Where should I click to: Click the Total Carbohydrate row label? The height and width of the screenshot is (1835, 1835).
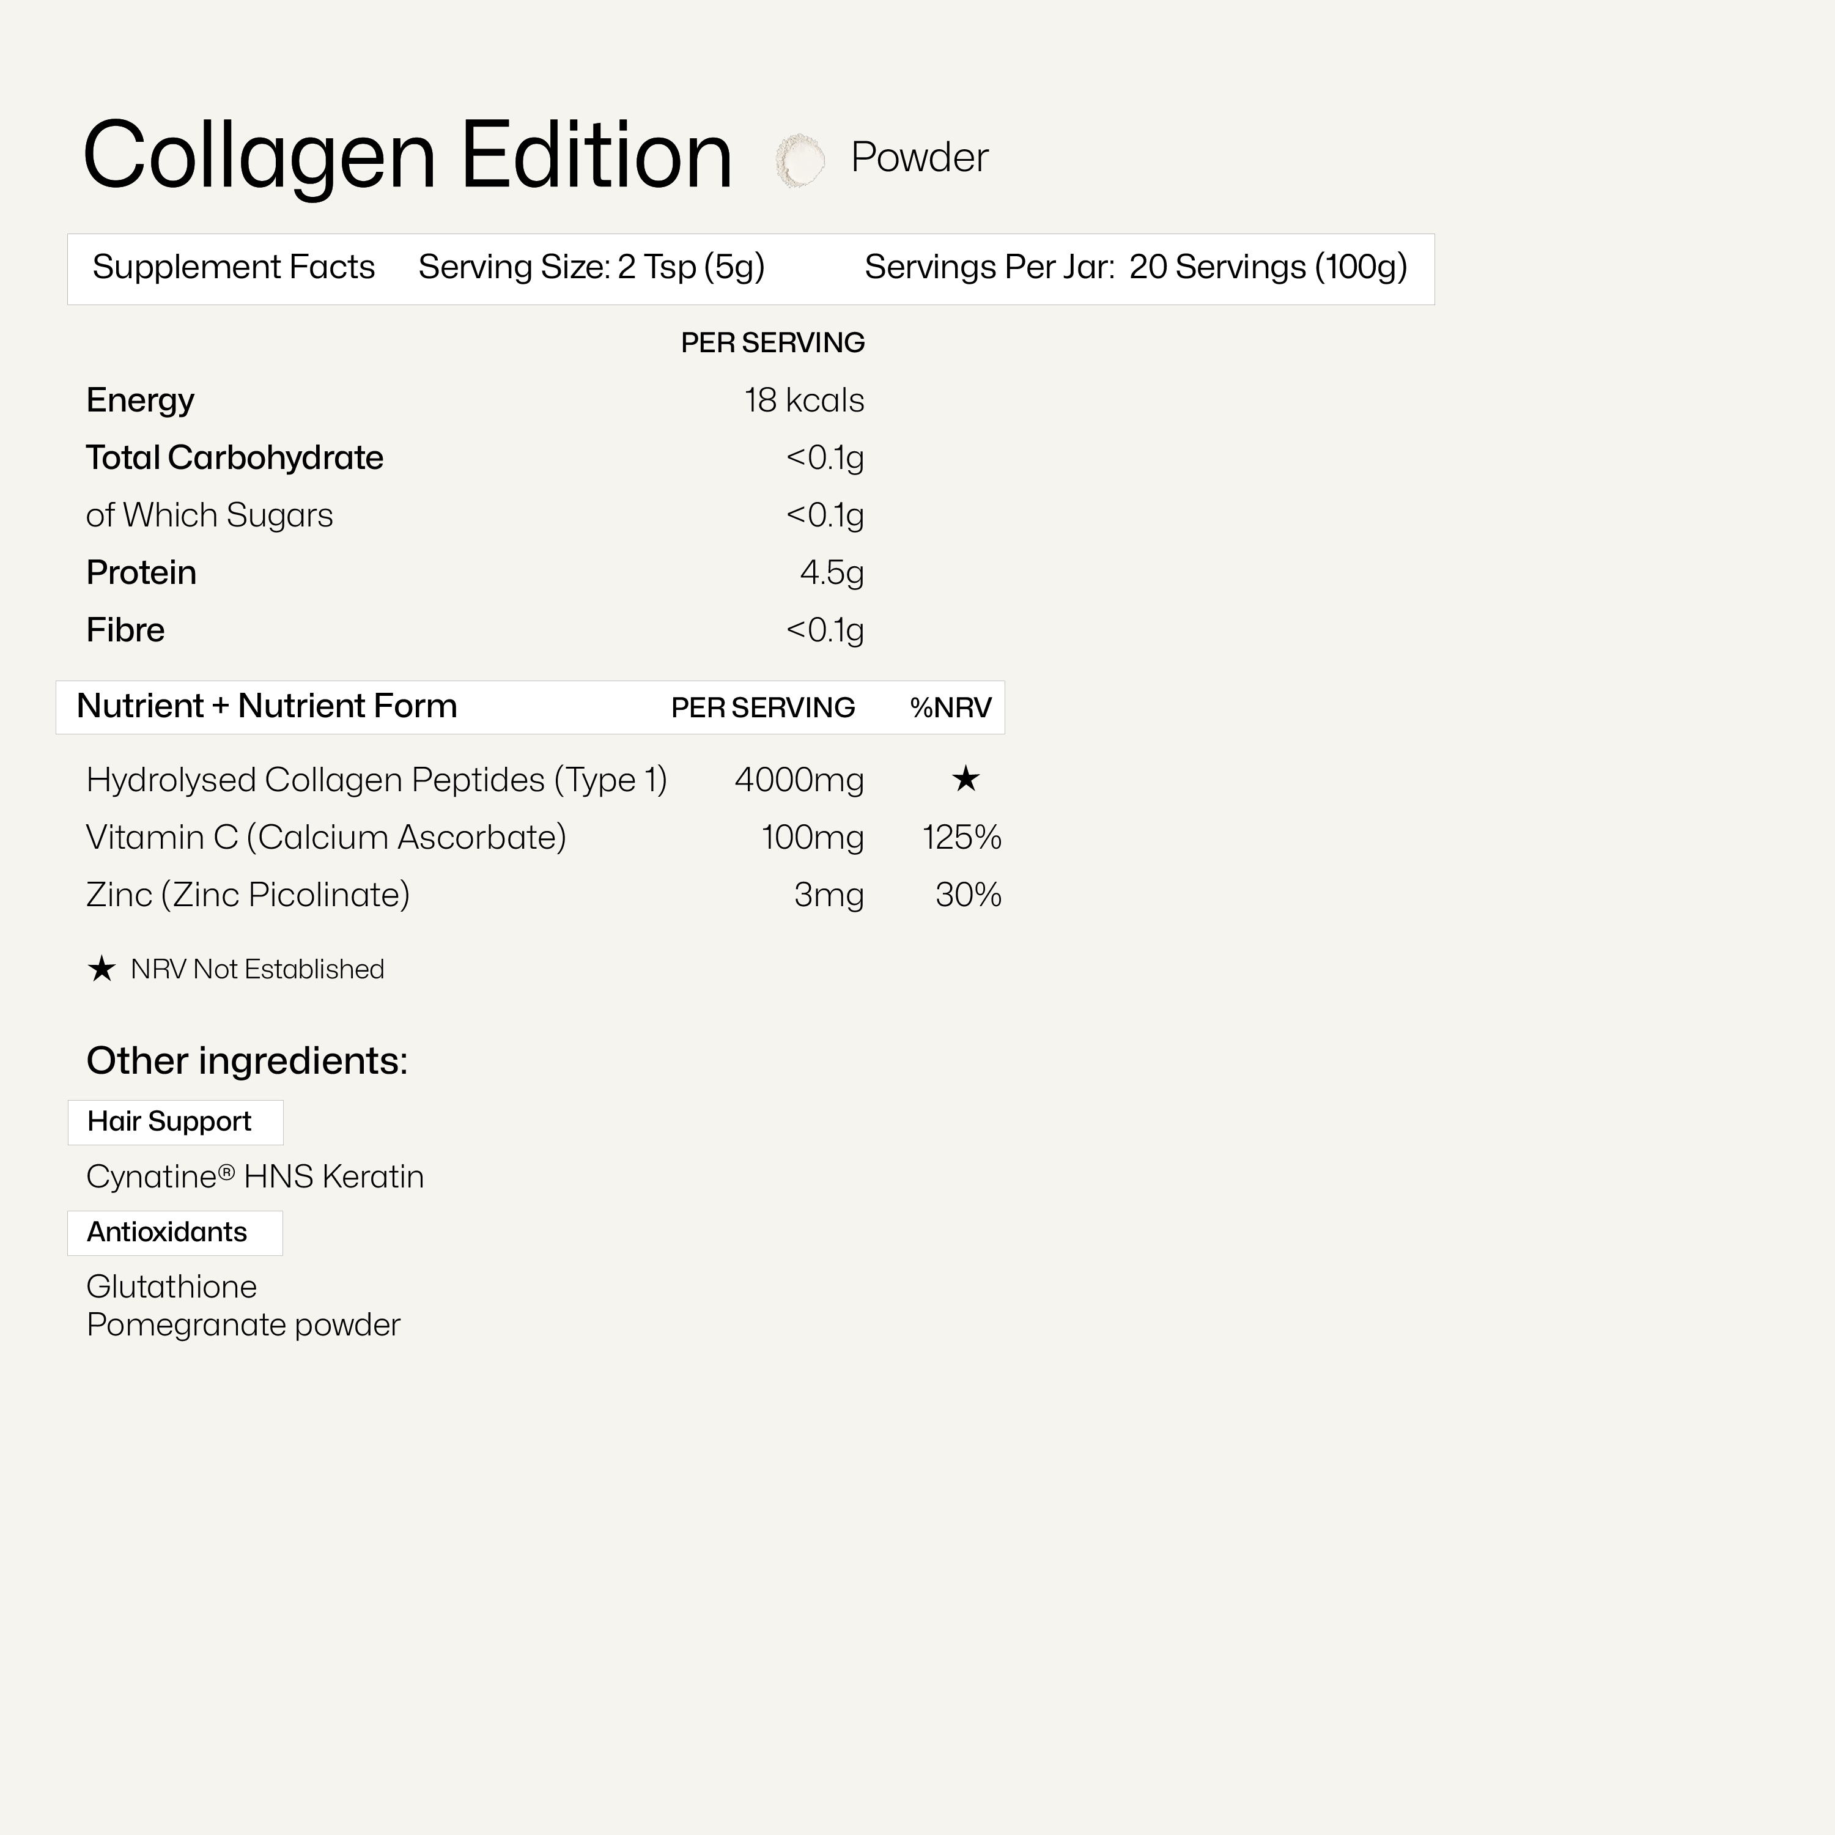tap(235, 458)
